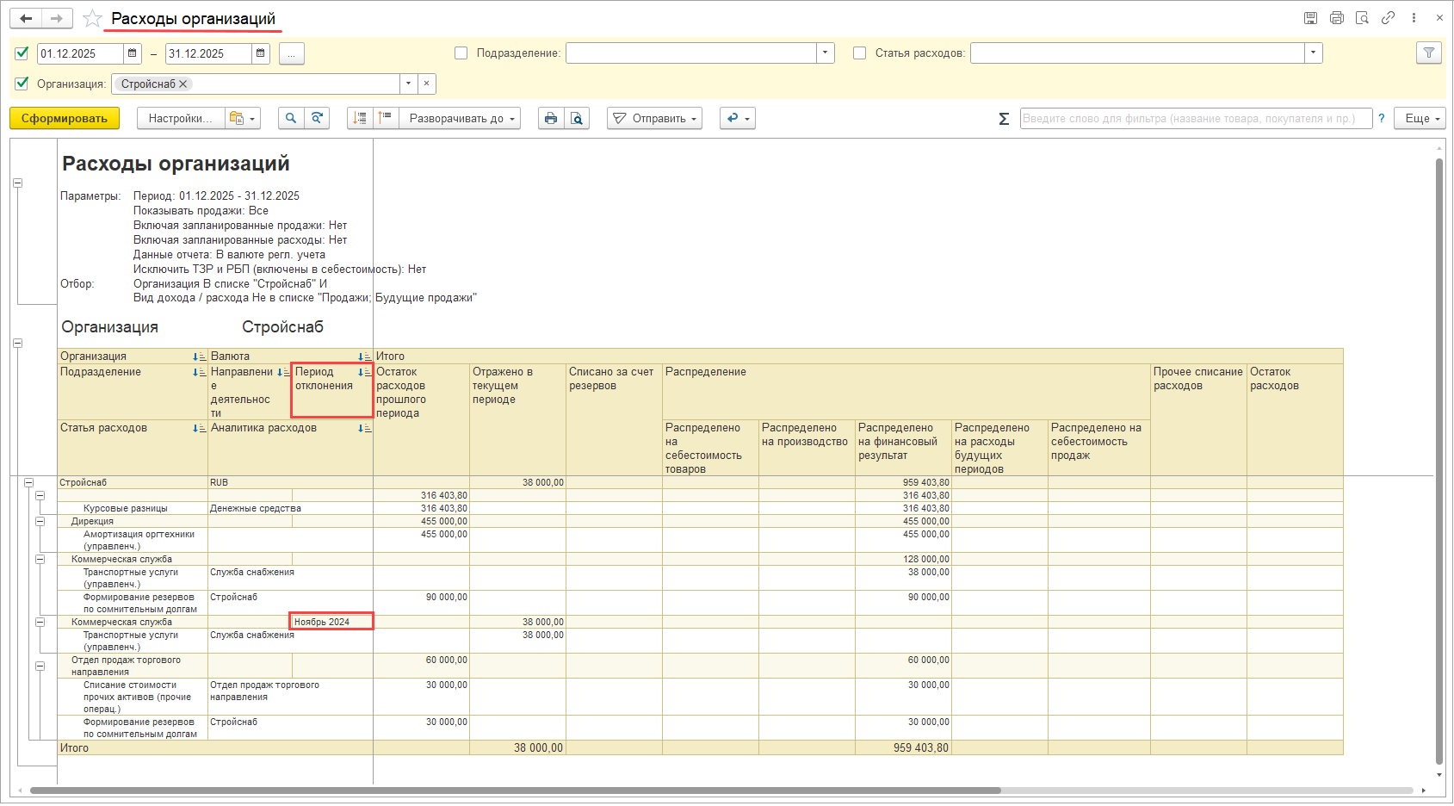The height and width of the screenshot is (806, 1454).
Task: Enable the Статья расходов filter checkbox
Action: click(x=859, y=53)
